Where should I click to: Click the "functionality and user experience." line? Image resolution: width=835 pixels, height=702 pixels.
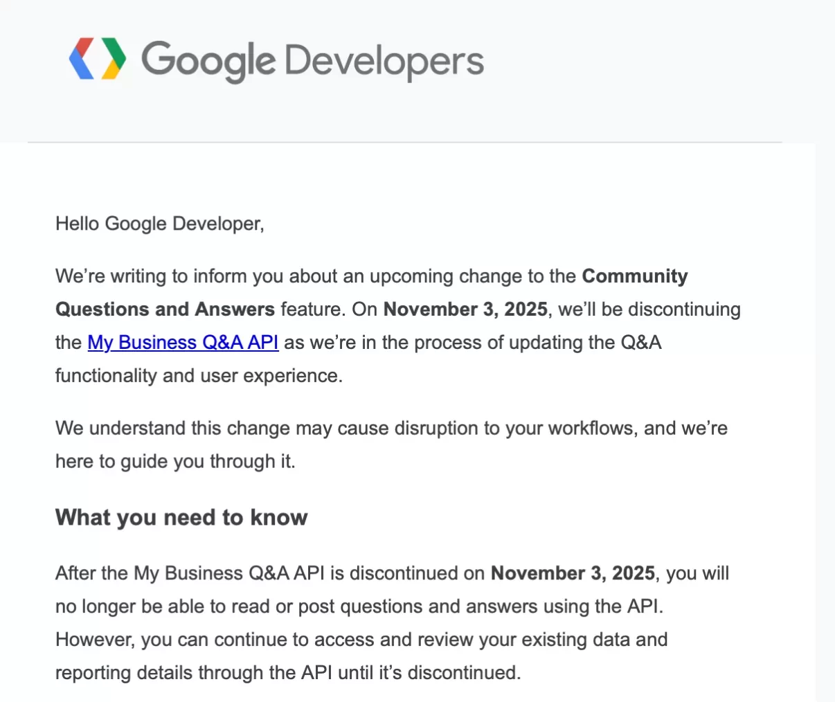point(199,376)
